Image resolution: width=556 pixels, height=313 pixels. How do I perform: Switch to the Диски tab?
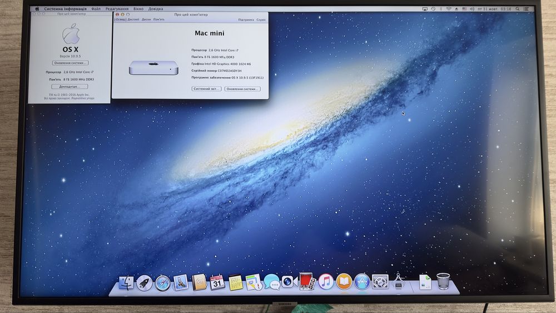[146, 19]
